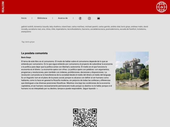Image resolution: width=170 pixels, height=127 pixels.
Task: Open the Instagram profile icon
Action: (89, 19)
